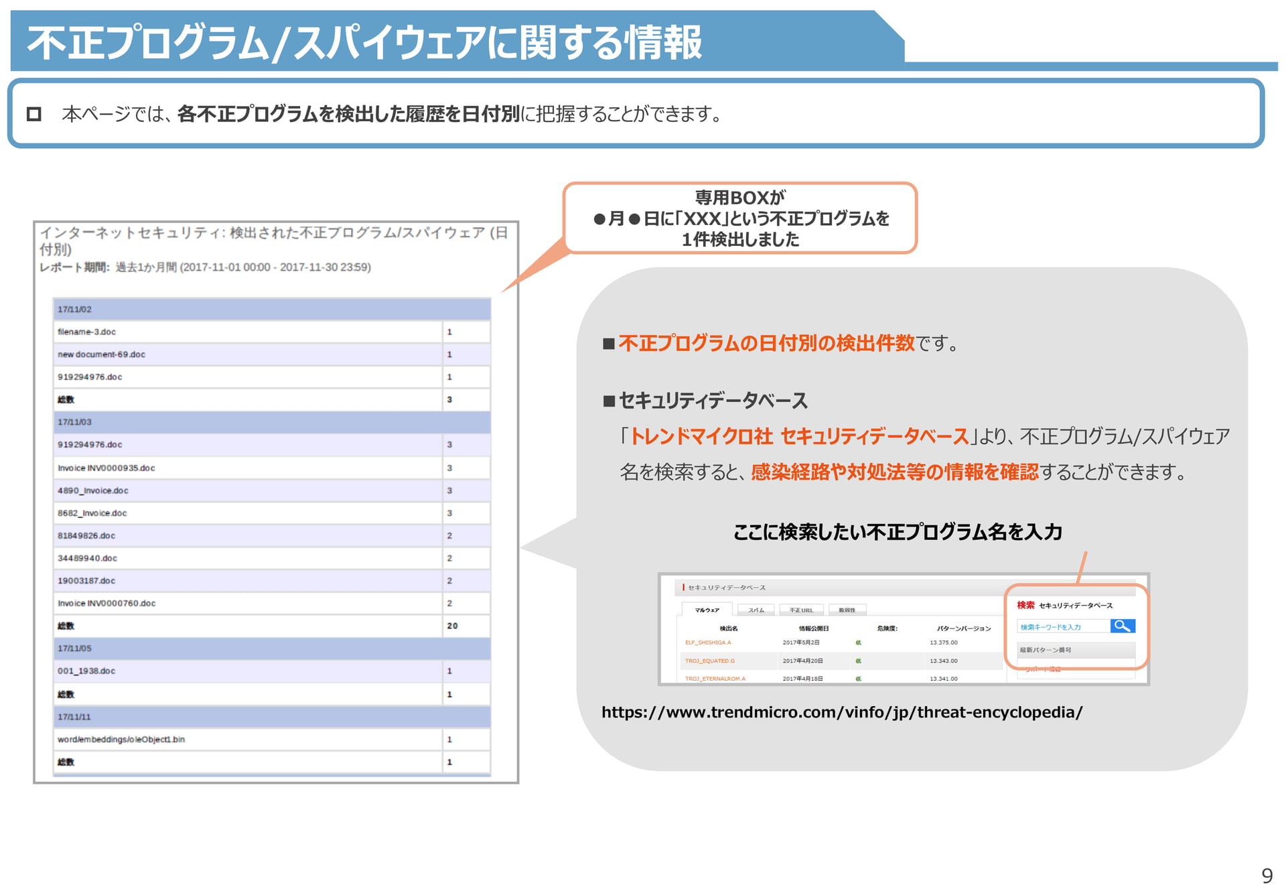
Task: Select the 4890_Invoice.doc row
Action: 272,490
